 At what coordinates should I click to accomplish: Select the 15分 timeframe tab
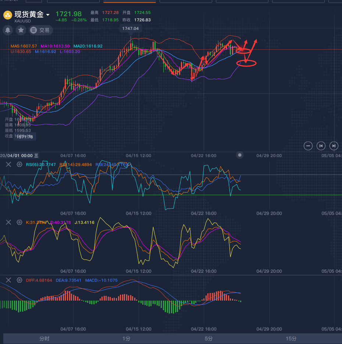[291, 338]
